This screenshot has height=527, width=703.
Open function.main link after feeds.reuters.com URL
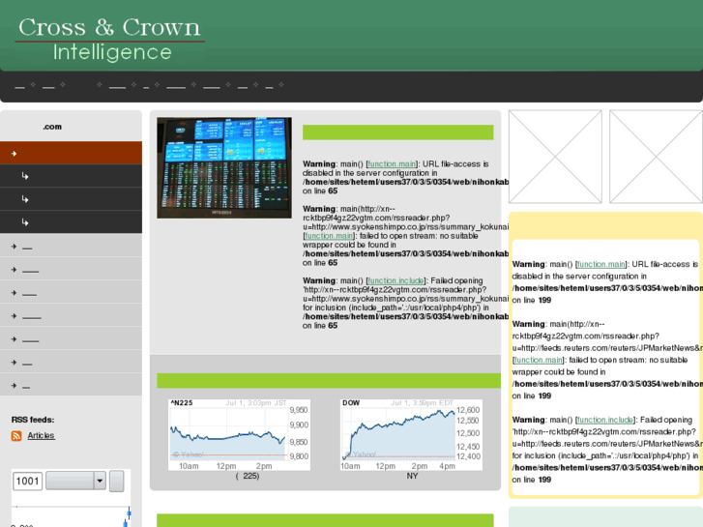[538, 360]
